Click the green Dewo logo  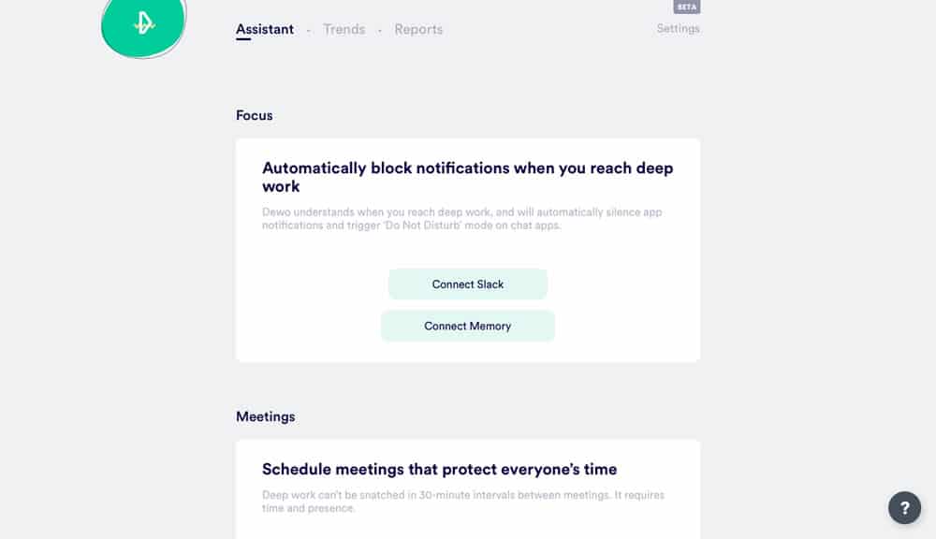[x=143, y=25]
